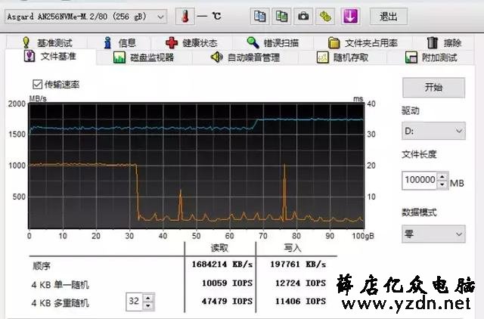Image resolution: width=484 pixels, height=319 pixels.
Task: Open the 自动噪音管理 tab
Action: click(245, 57)
